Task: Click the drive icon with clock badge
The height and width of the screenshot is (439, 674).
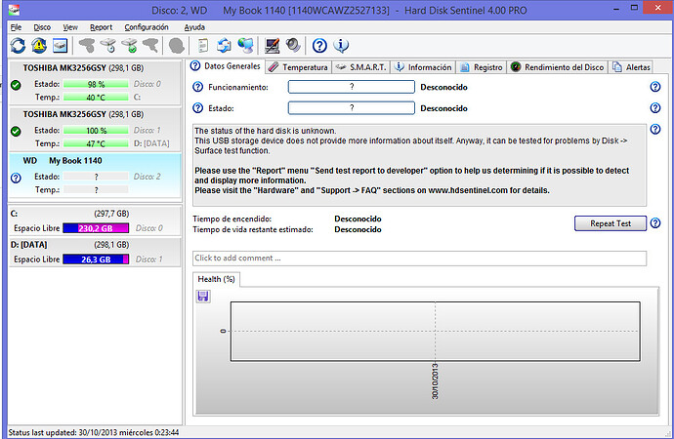Action: (108, 46)
